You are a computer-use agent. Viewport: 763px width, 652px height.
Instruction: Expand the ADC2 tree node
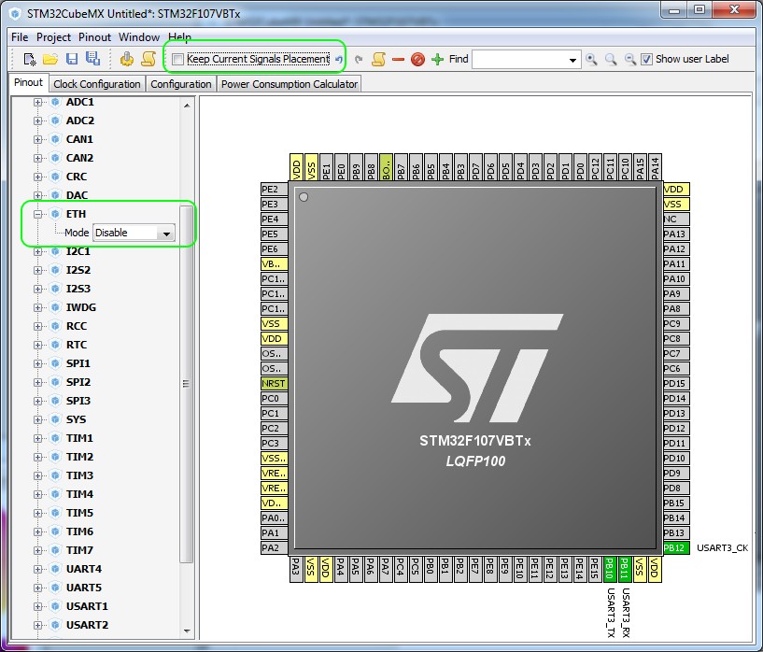pos(37,120)
